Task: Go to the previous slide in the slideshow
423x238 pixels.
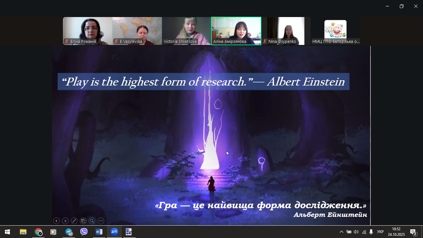Action: tap(56, 221)
